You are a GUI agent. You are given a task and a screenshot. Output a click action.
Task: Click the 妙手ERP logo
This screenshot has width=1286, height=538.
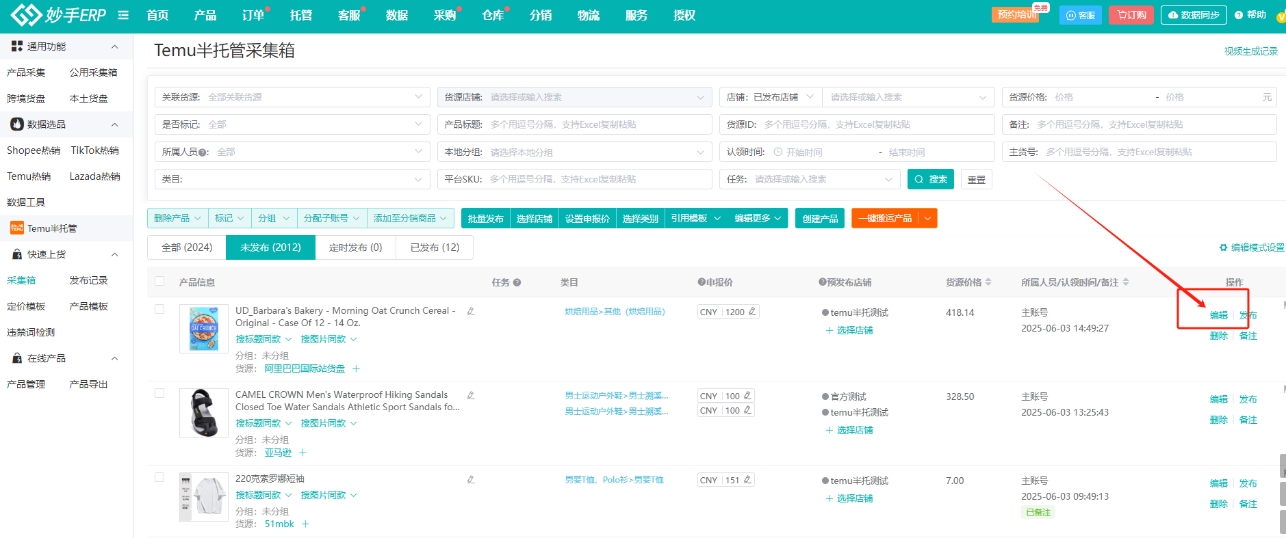point(59,15)
